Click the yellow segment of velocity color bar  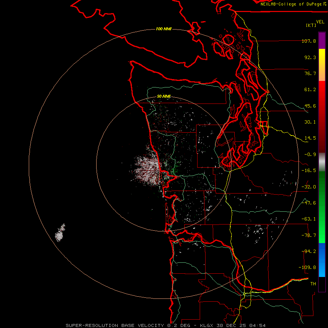(322, 65)
